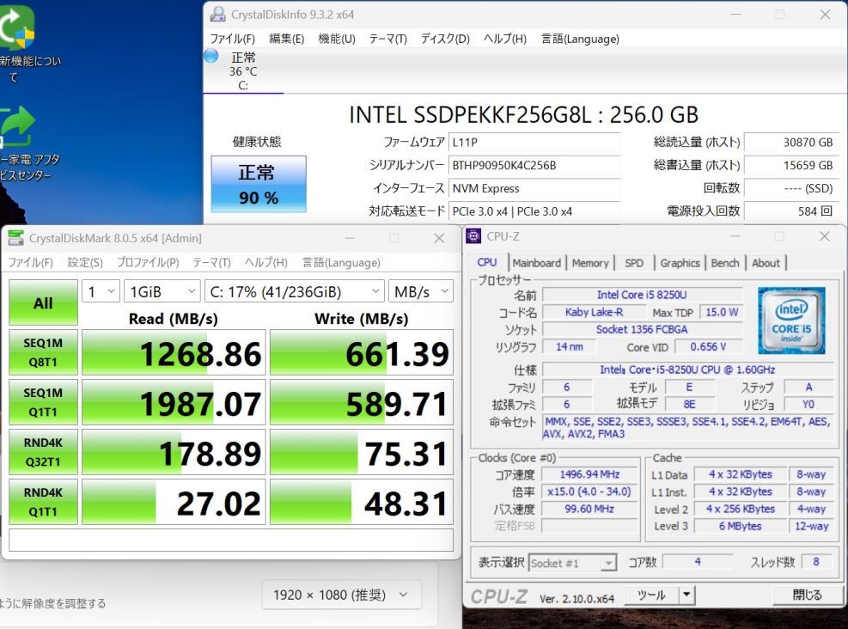Click the CPU name field Intel Core i5 8250U
The image size is (848, 629).
642,295
